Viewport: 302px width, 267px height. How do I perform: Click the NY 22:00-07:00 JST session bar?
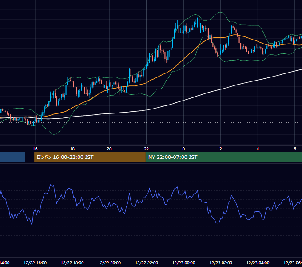point(223,157)
